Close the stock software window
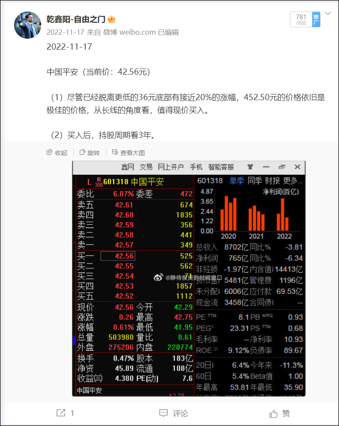The width and height of the screenshot is (339, 426). [297, 167]
